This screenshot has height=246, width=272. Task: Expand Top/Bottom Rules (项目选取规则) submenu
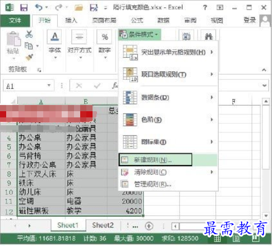[168, 74]
